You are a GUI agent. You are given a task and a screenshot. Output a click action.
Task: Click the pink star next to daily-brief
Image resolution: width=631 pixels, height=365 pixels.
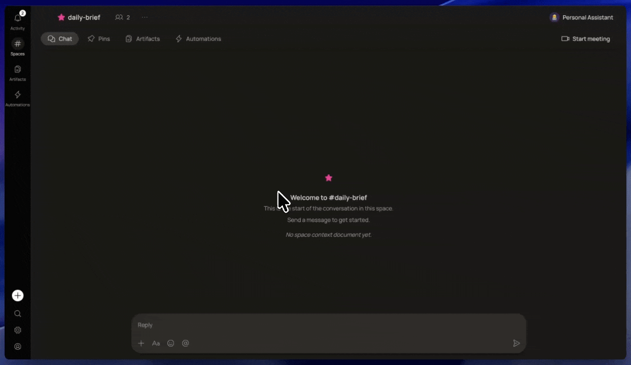(61, 17)
